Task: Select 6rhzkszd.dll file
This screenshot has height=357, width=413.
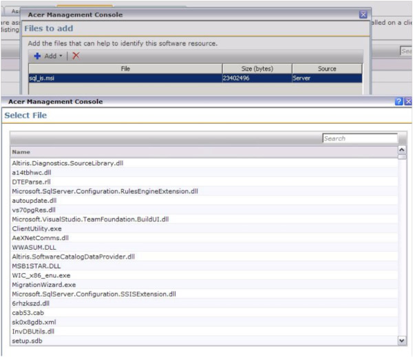Action: coord(204,303)
